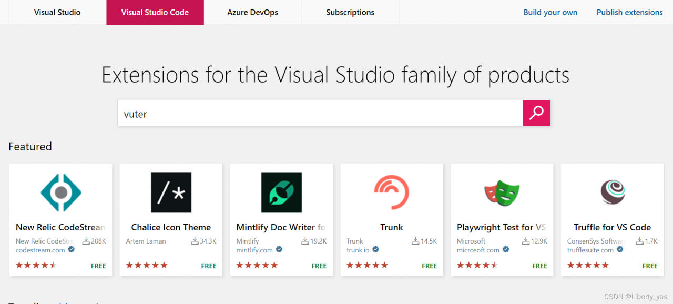Open the New Relic CodeStream logo icon
Image resolution: width=673 pixels, height=304 pixels.
(x=61, y=192)
